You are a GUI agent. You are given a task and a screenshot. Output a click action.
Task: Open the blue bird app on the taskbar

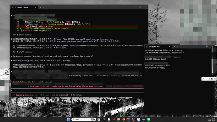144,119
